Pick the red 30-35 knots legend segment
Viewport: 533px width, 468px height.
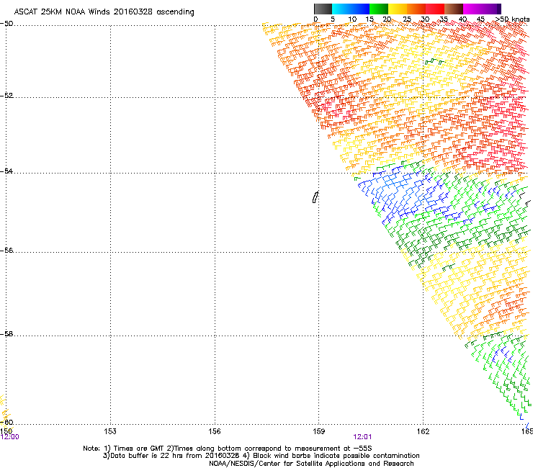(435, 9)
